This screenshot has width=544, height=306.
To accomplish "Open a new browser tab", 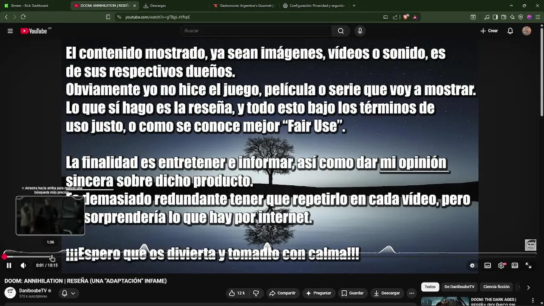I will click(x=354, y=6).
